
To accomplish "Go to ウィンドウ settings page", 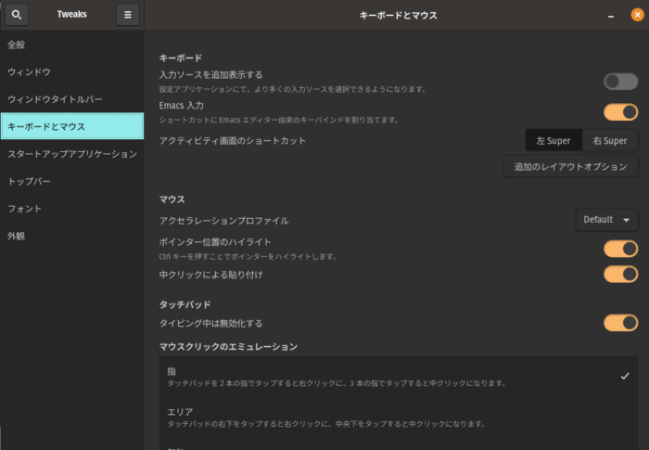I will (29, 71).
